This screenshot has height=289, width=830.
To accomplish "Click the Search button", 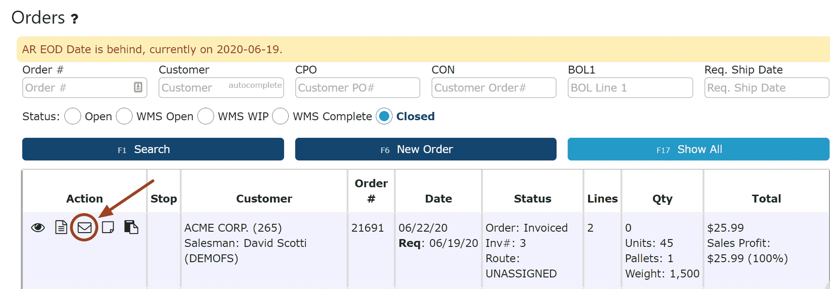I will click(153, 149).
